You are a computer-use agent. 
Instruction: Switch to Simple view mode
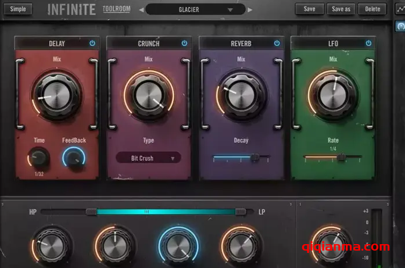(x=18, y=9)
